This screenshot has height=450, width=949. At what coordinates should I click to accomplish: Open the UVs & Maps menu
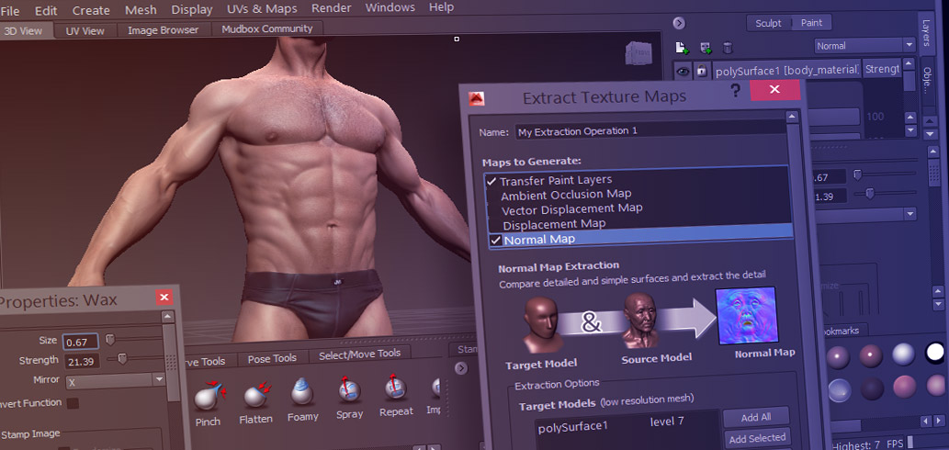[x=262, y=9]
